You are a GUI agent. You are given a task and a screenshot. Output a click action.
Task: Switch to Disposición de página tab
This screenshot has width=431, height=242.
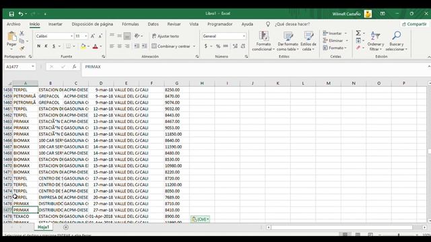click(92, 24)
